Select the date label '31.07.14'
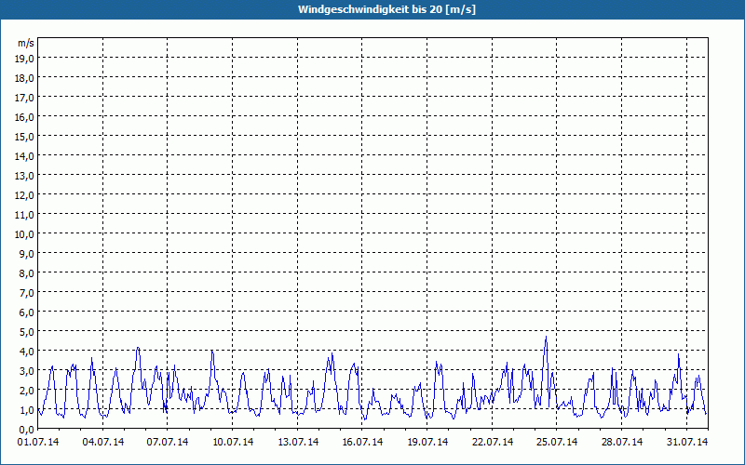Viewport: 745px width, 465px height. pos(687,443)
